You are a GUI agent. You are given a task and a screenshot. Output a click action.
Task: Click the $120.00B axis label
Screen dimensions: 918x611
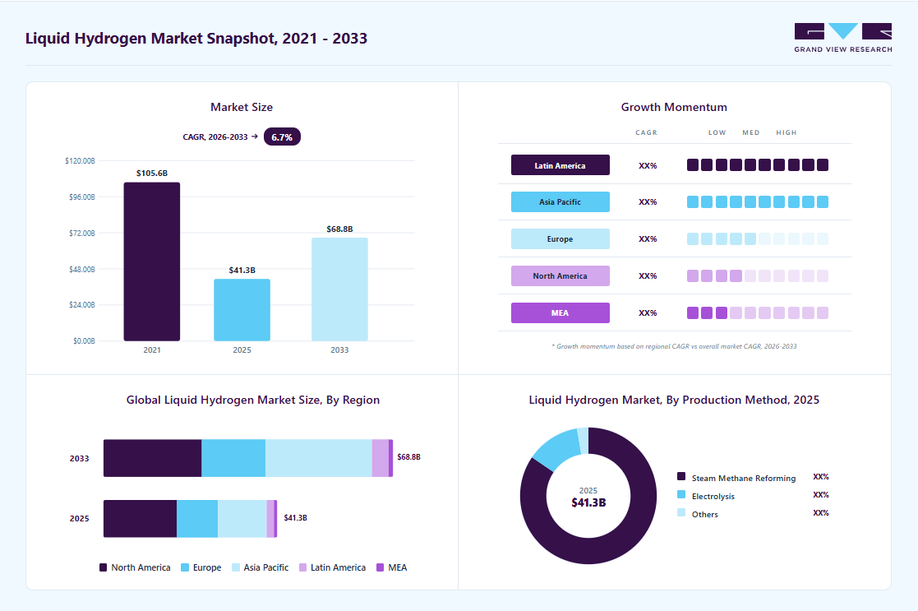(80, 160)
